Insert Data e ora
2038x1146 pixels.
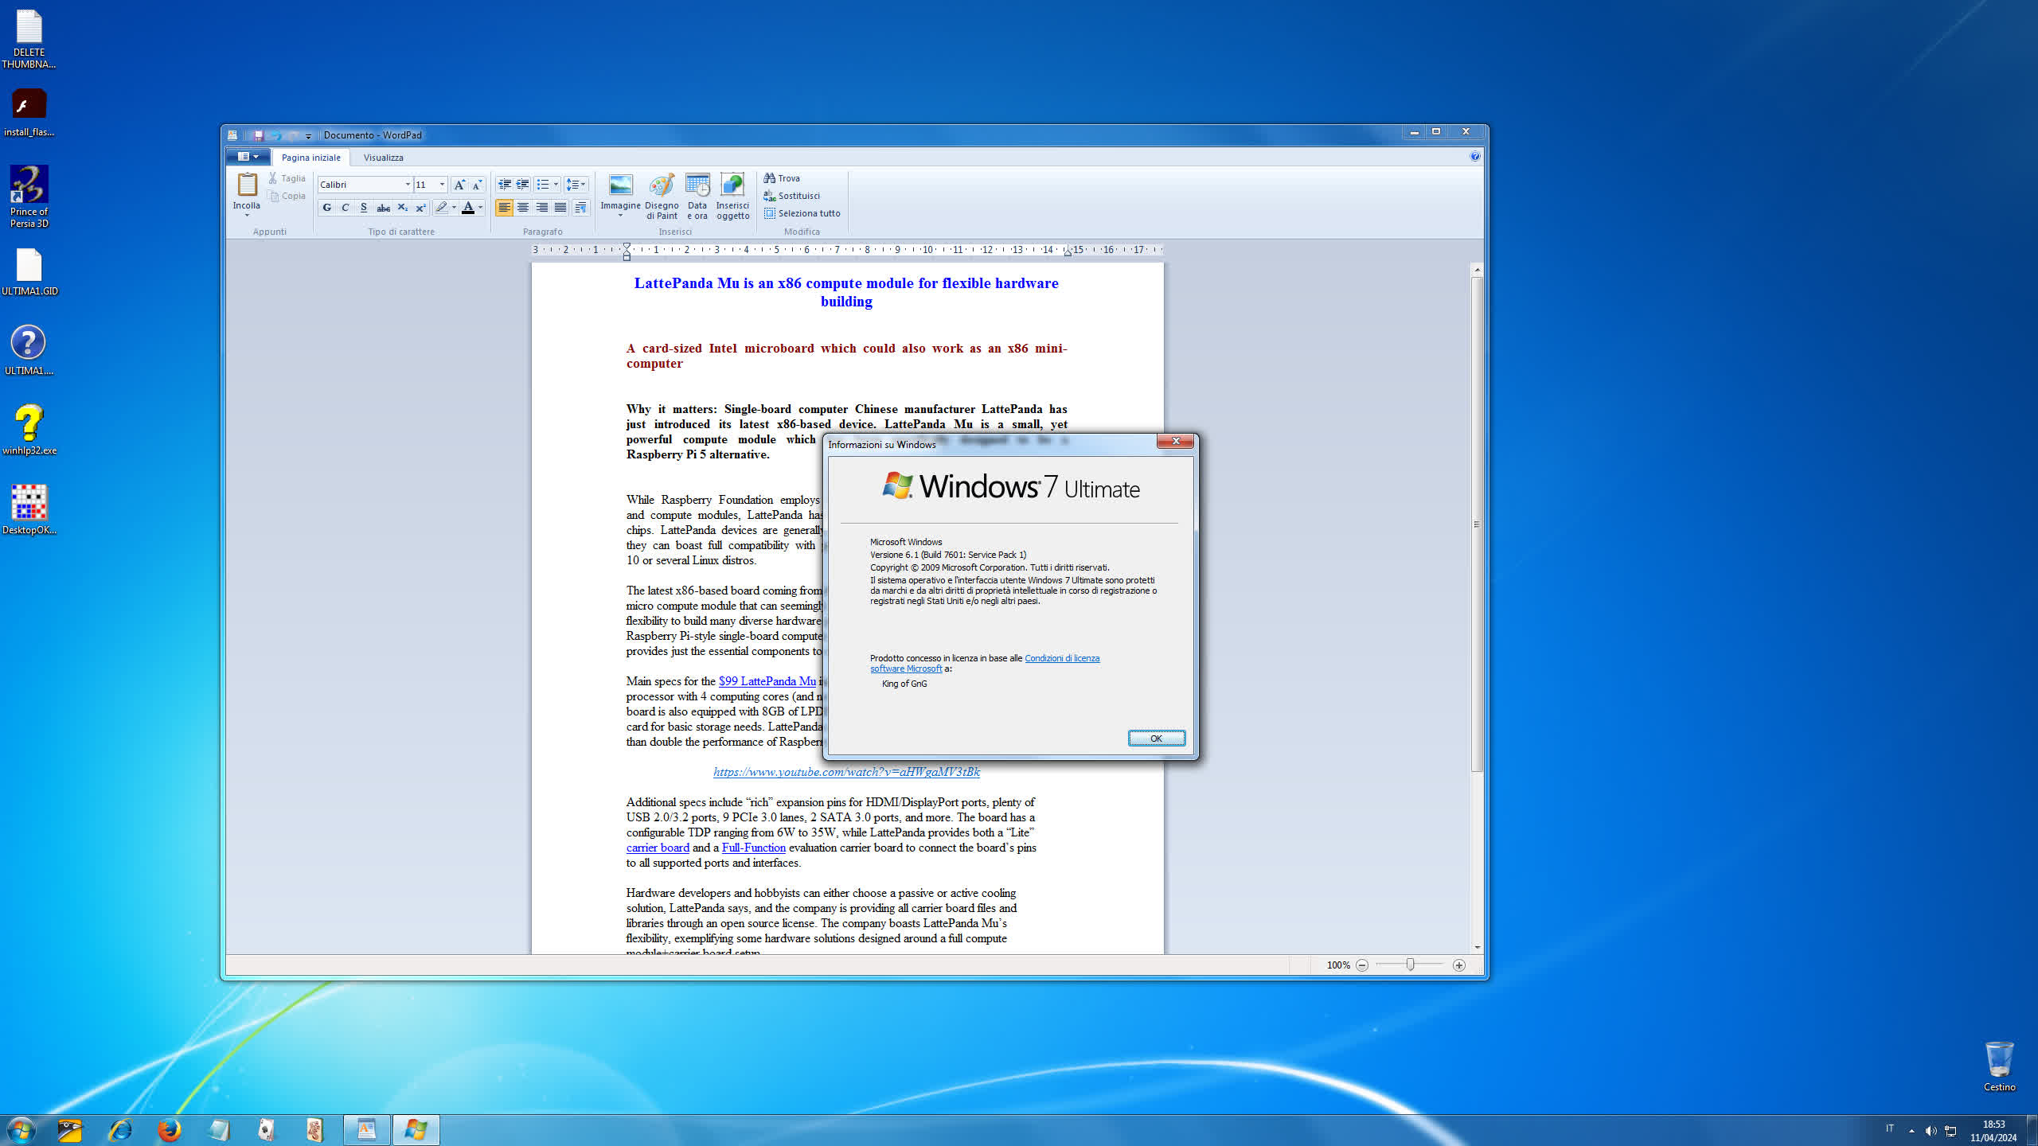point(697,187)
